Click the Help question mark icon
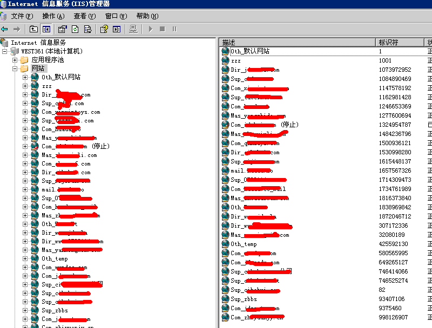The width and height of the screenshot is (432, 328). click(x=104, y=29)
